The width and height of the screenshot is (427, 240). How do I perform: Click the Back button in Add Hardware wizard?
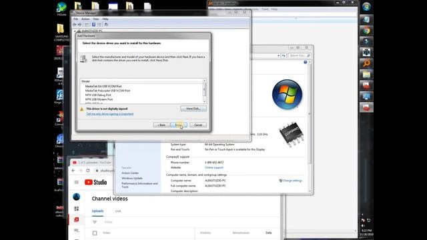[161, 125]
